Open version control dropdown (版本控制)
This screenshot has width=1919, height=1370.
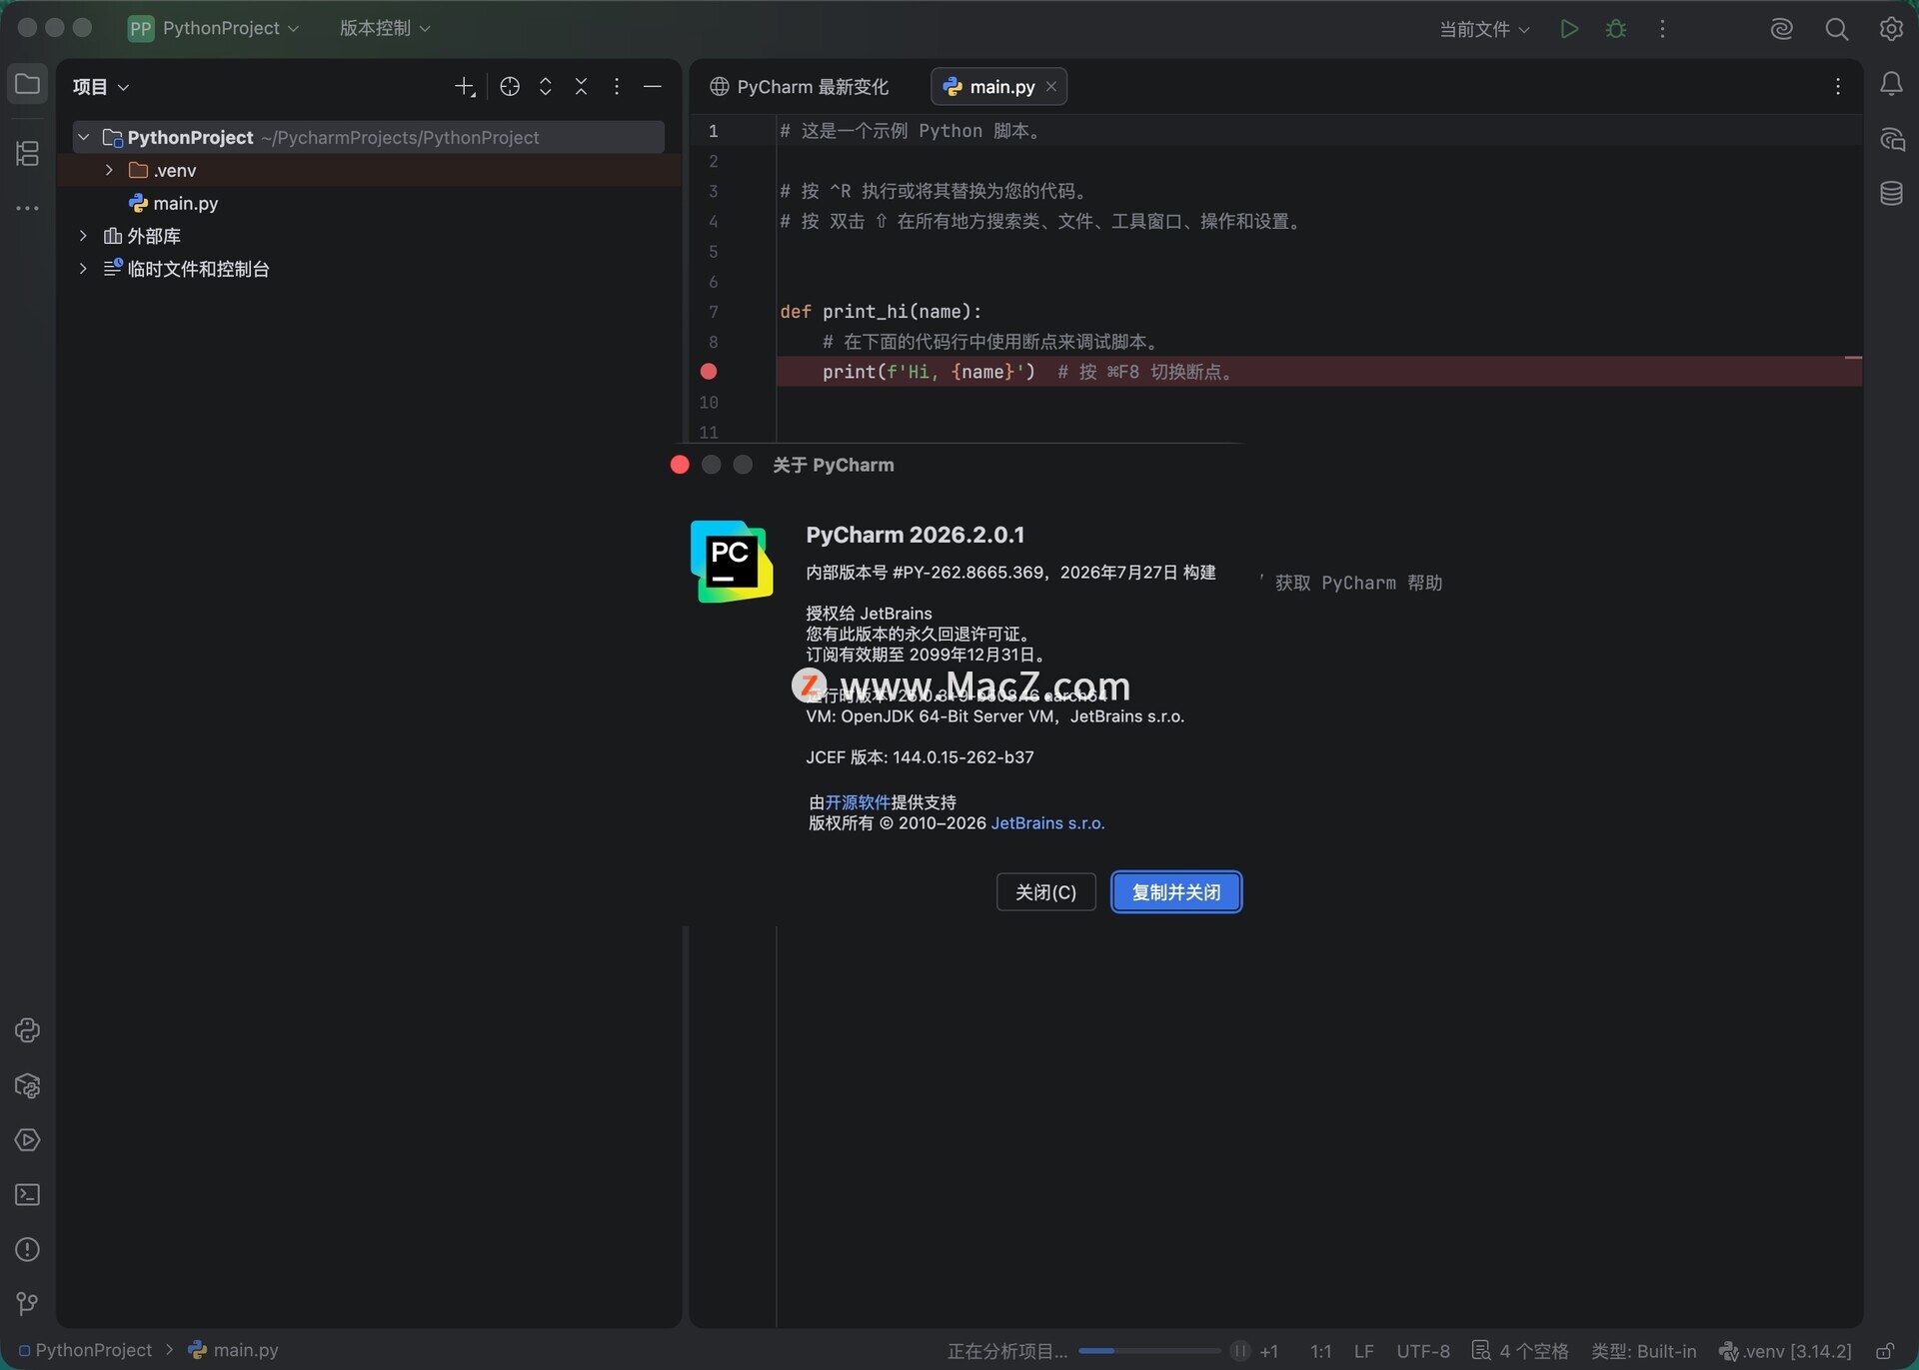(x=385, y=28)
